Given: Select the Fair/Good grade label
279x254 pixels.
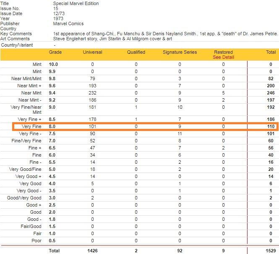Looking at the screenshot, I should (31, 226).
